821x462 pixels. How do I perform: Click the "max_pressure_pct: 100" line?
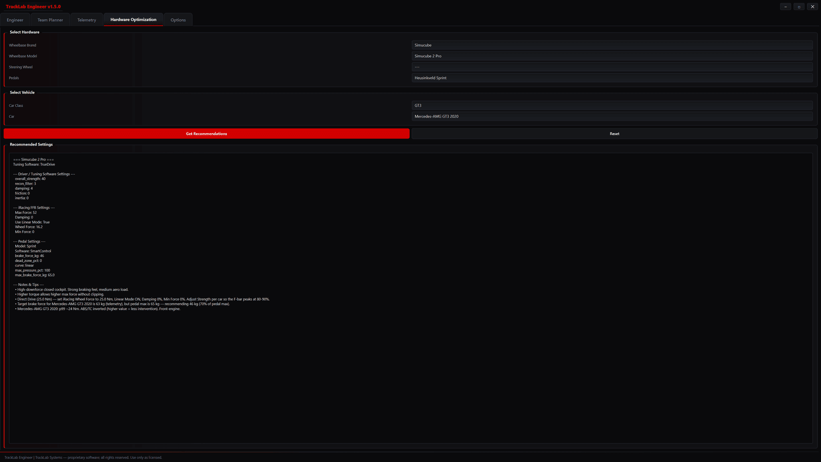[x=32, y=270]
